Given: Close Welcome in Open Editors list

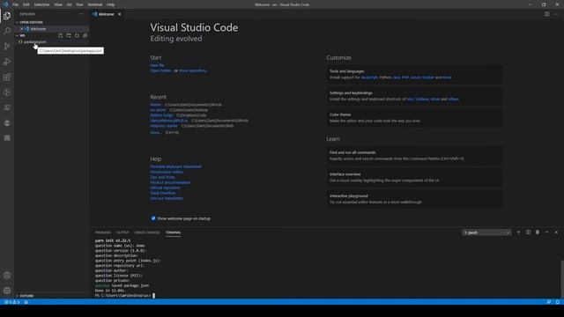Looking at the screenshot, I should [x=21, y=29].
